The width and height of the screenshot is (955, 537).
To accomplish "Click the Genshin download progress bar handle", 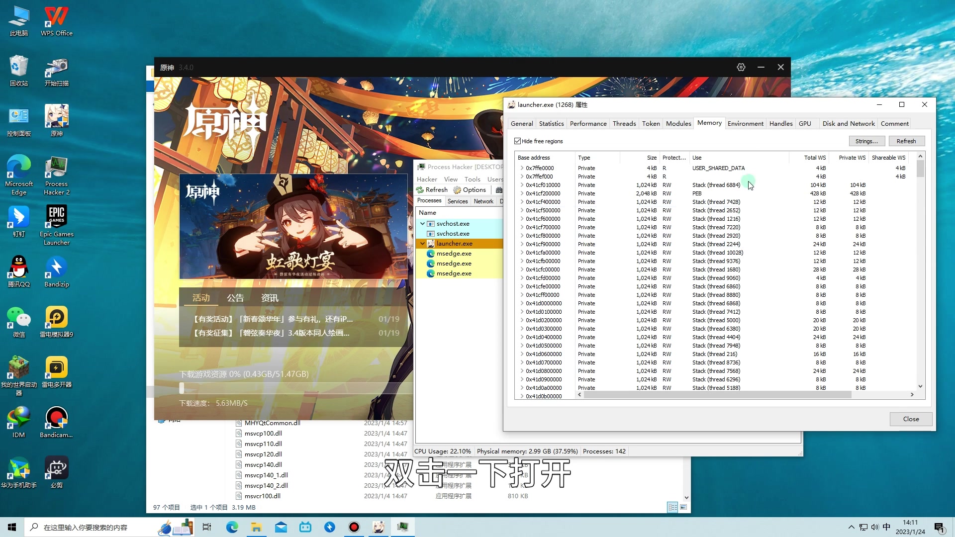I will point(182,388).
